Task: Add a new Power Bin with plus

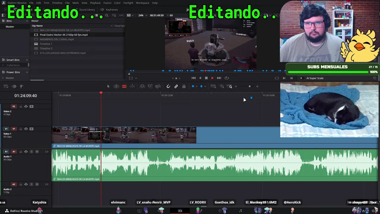Action: coord(27,72)
